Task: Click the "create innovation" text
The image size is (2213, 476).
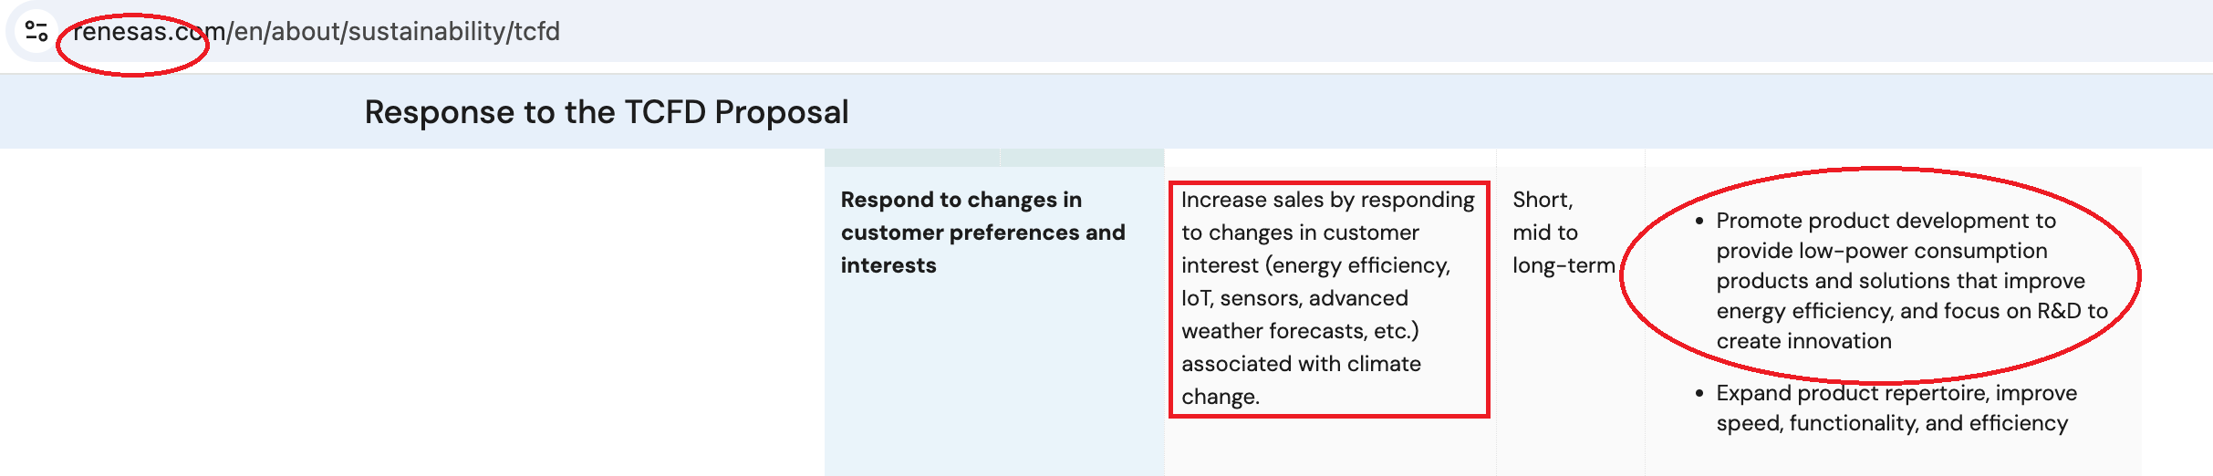Action: (x=1803, y=341)
